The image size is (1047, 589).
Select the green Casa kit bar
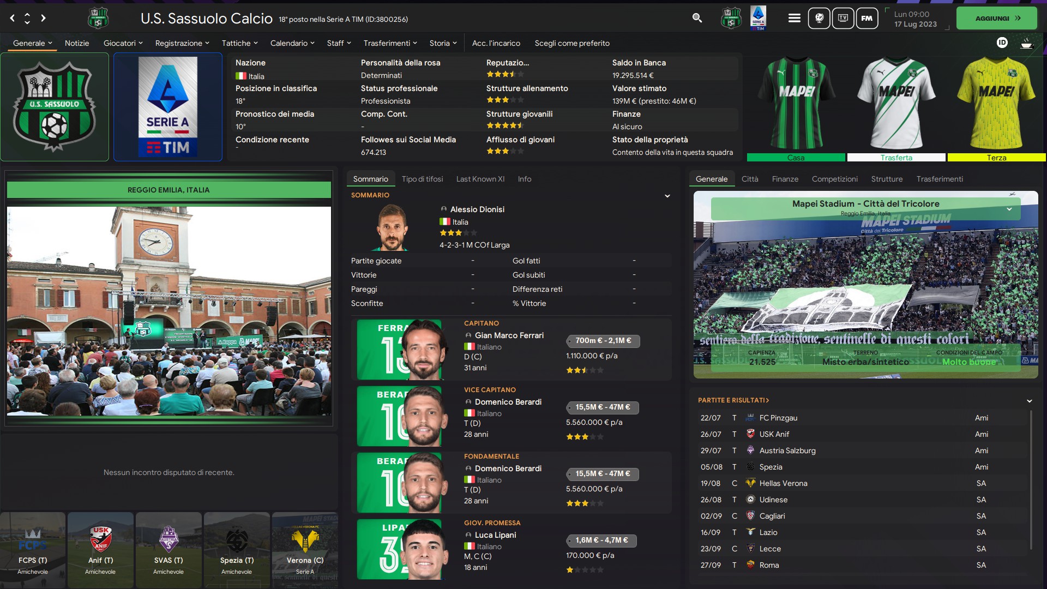click(x=796, y=158)
